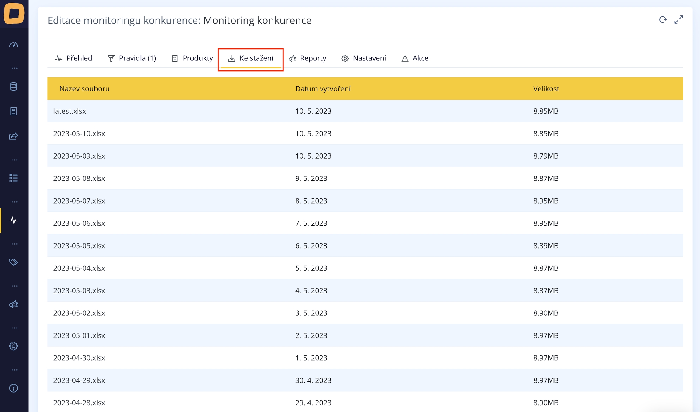Open the database icon in sidebar
The width and height of the screenshot is (700, 412).
[x=14, y=87]
